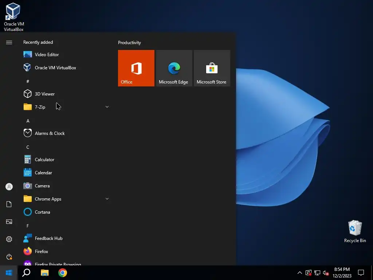The width and height of the screenshot is (373, 280).
Task: Launch the Camera app
Action: 67,186
